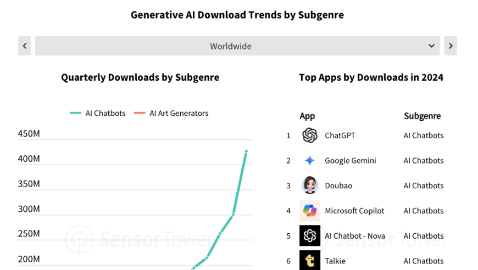The height and width of the screenshot is (270, 478).
Task: Click the AI Chatbot - Nova icon
Action: coord(310,235)
